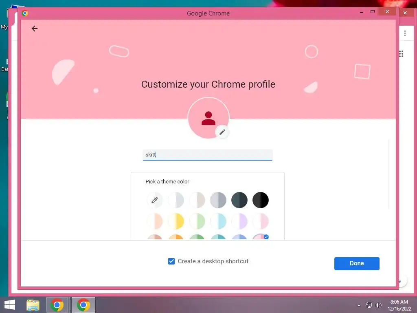Maximize the profile dialog window

coord(373,12)
